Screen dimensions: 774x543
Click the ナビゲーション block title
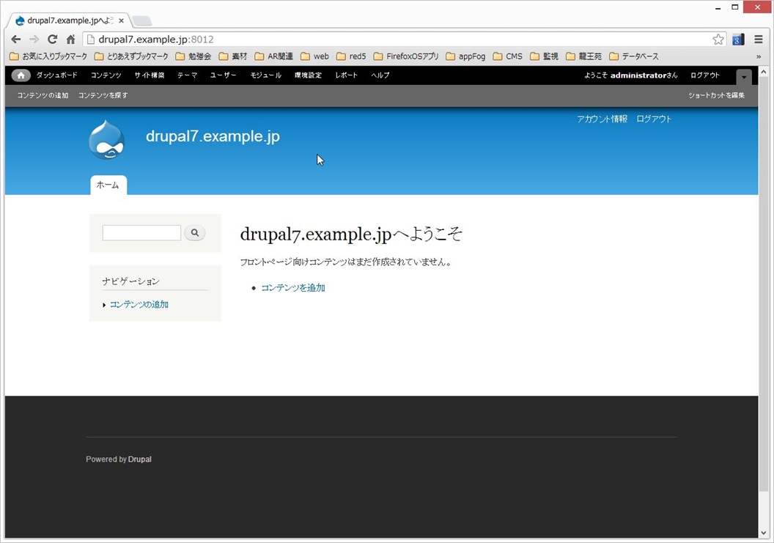[x=130, y=281]
